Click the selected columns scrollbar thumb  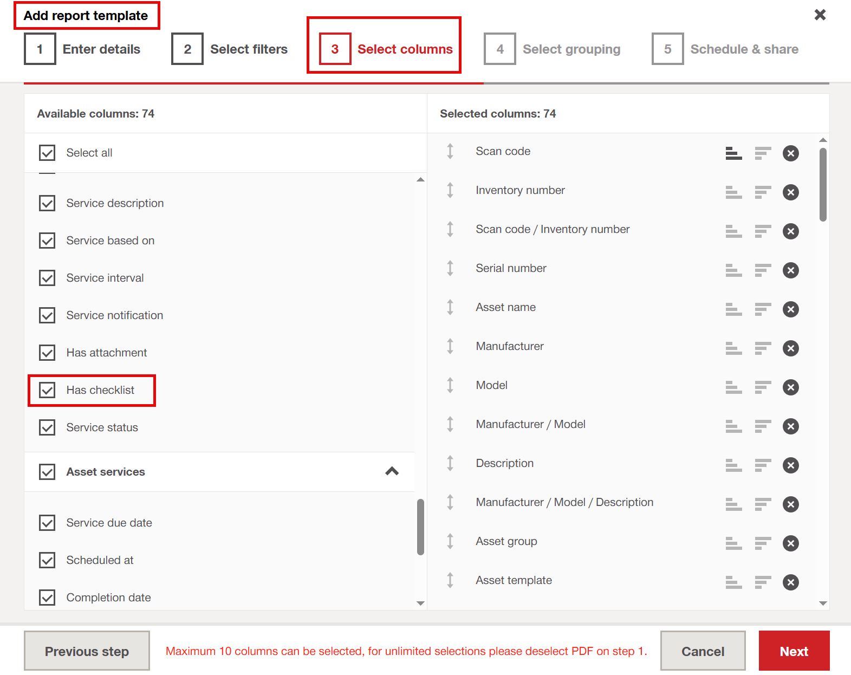click(823, 185)
